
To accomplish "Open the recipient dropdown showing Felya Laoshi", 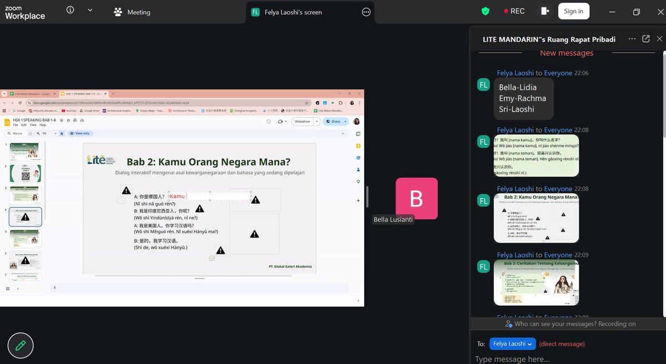I will [x=512, y=343].
